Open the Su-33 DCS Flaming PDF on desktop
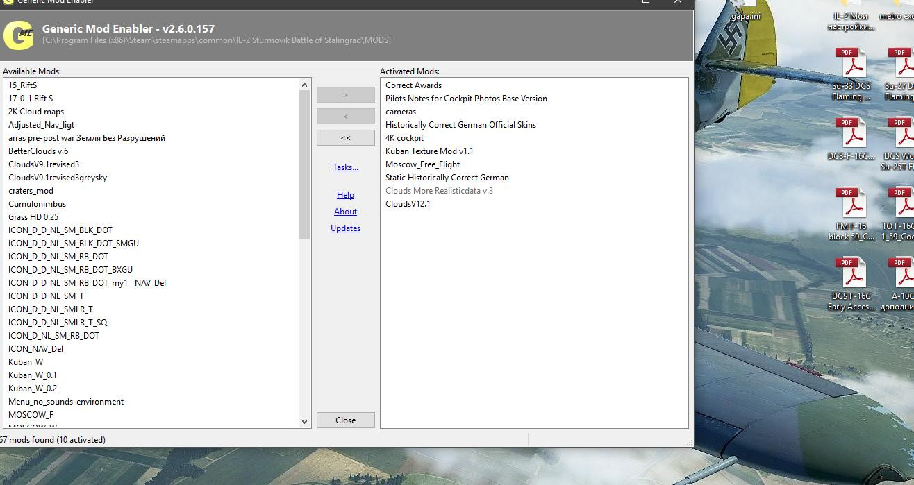The image size is (914, 485). coord(852,74)
